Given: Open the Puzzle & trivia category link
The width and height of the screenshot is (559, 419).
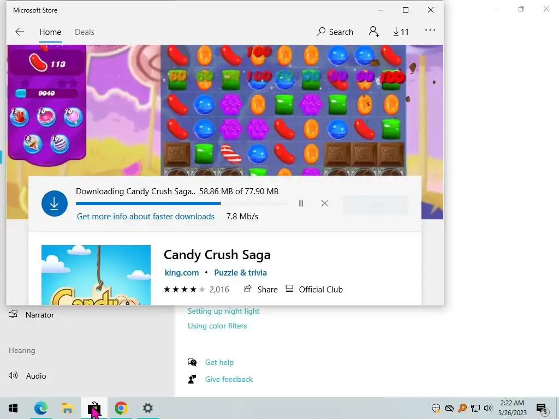Looking at the screenshot, I should tap(240, 273).
